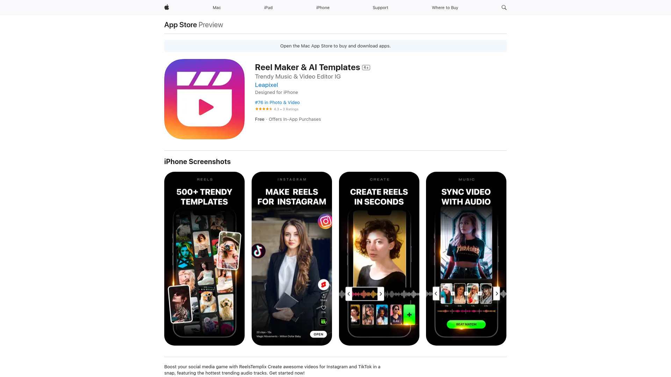Click the Leapixel developer link
This screenshot has width=671, height=377.
(x=266, y=85)
